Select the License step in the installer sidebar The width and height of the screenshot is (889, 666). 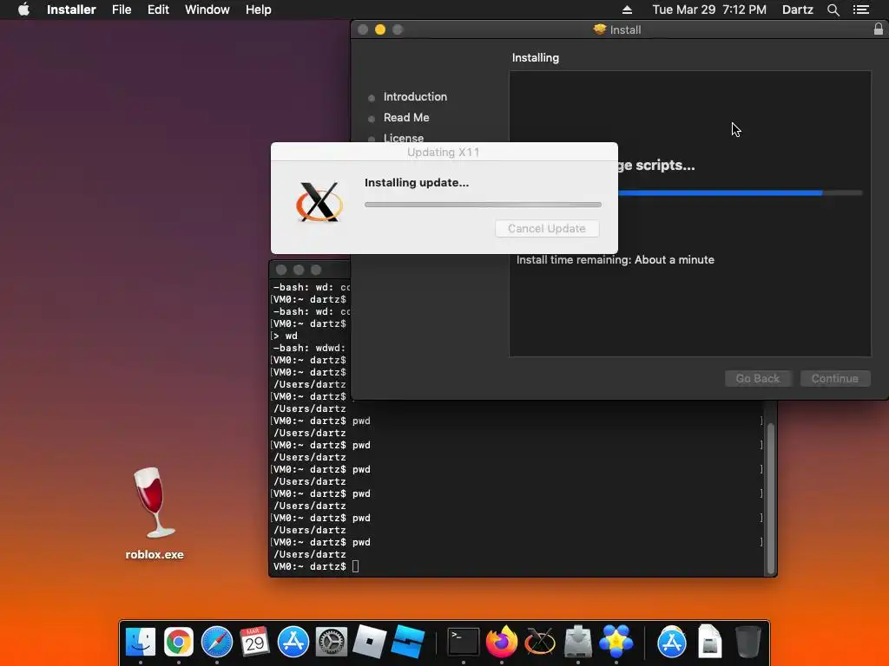[x=403, y=138]
